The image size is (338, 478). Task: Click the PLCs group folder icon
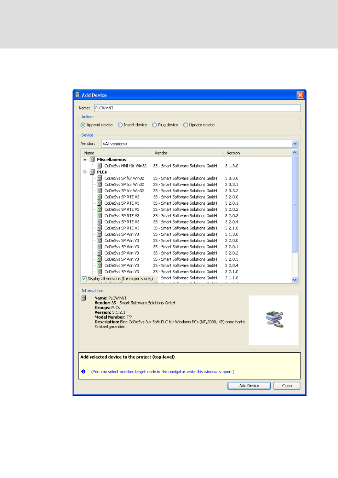(92, 172)
